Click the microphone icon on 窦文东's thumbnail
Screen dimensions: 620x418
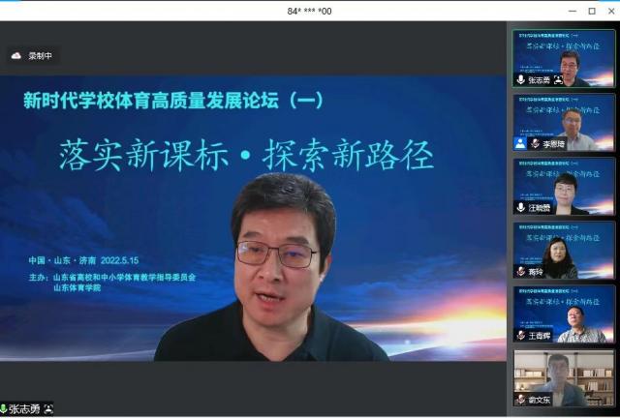coord(520,399)
